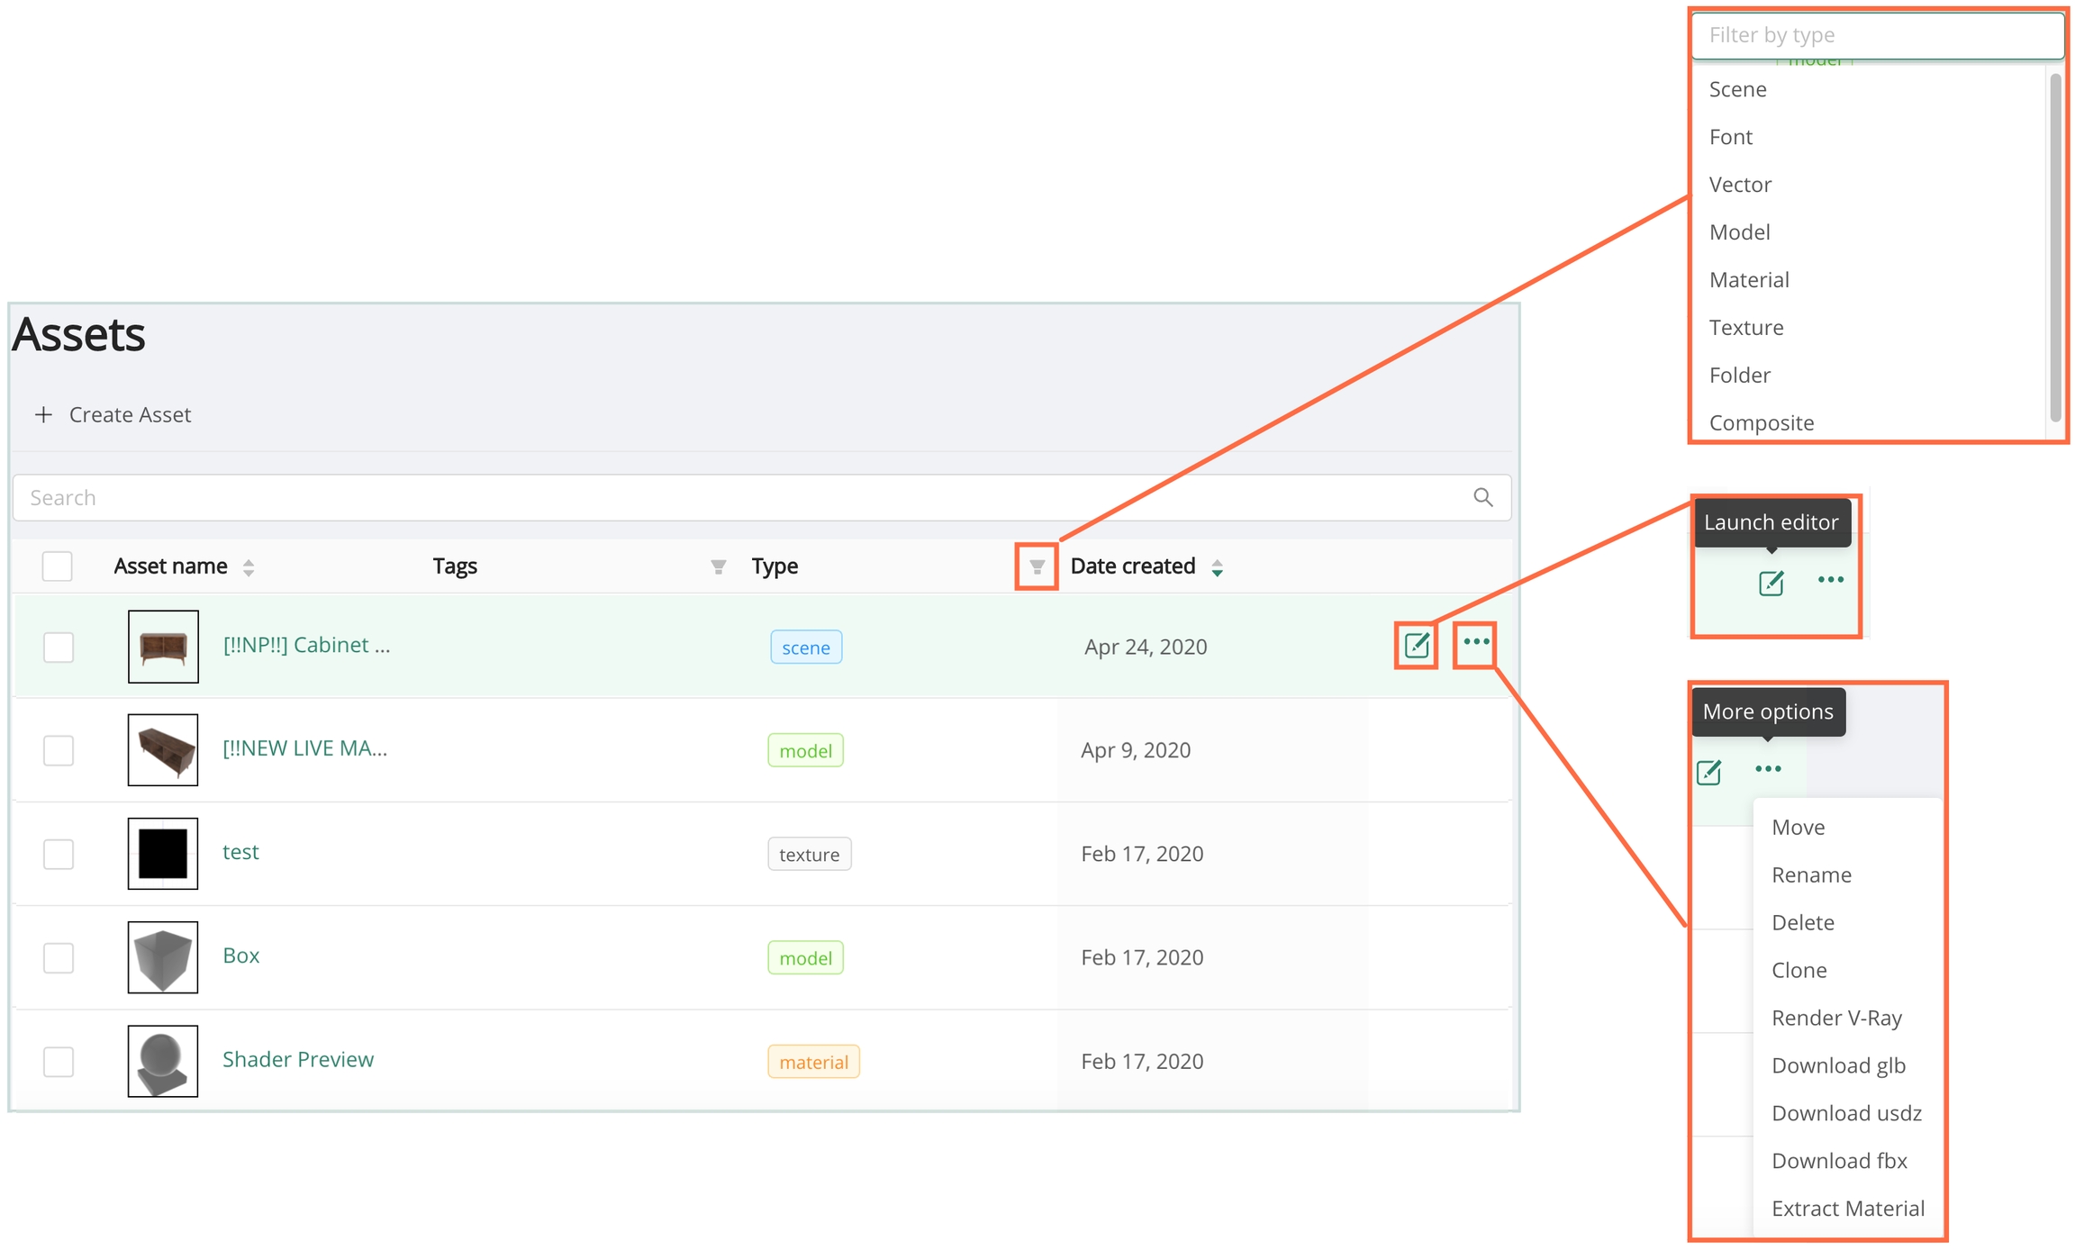
Task: Click the Type column filter icon
Action: 1037,566
